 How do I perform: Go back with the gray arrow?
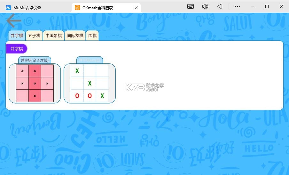pos(14,20)
